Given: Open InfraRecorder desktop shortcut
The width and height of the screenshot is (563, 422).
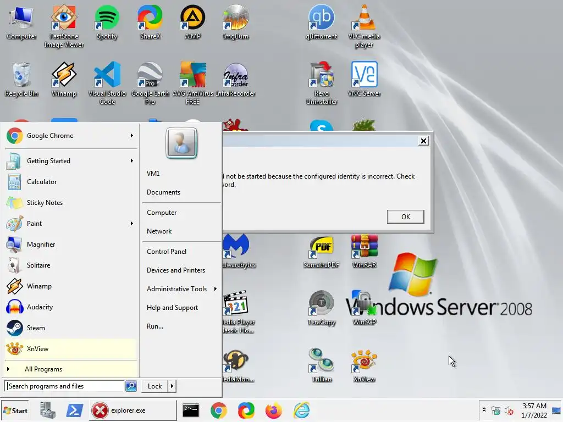Looking at the screenshot, I should pyautogui.click(x=235, y=80).
